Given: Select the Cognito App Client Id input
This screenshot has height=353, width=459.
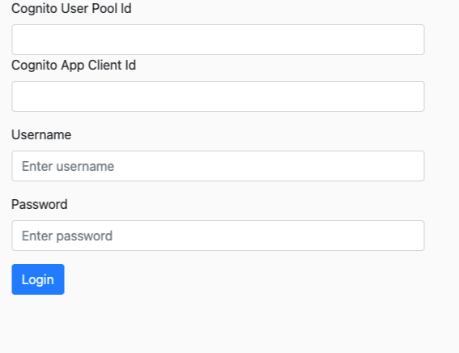Looking at the screenshot, I should click(x=218, y=96).
